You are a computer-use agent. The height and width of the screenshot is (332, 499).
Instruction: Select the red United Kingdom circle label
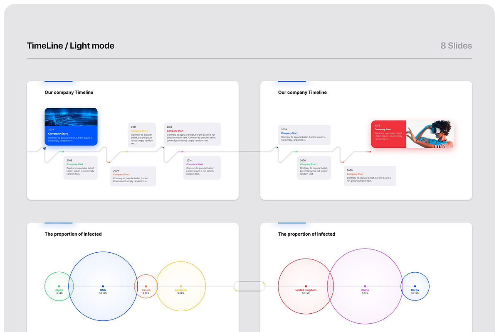[306, 290]
